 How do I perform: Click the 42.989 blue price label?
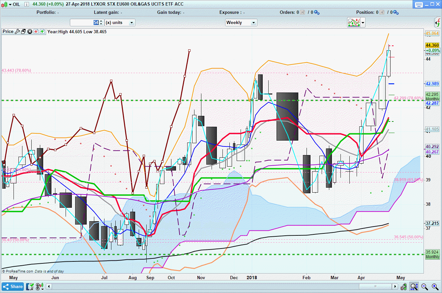pyautogui.click(x=432, y=84)
